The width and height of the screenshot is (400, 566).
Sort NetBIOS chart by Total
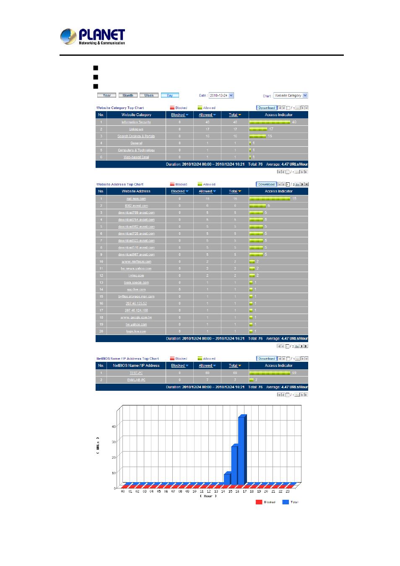pyautogui.click(x=235, y=366)
